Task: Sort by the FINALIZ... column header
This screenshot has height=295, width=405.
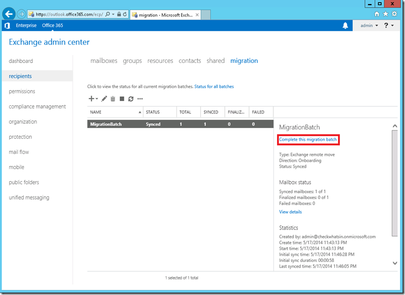Action: (x=237, y=112)
